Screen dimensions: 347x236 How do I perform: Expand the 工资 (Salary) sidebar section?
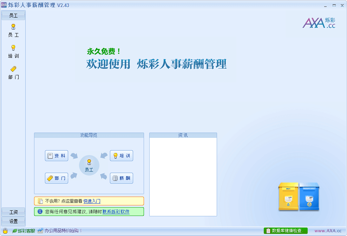(x=13, y=212)
